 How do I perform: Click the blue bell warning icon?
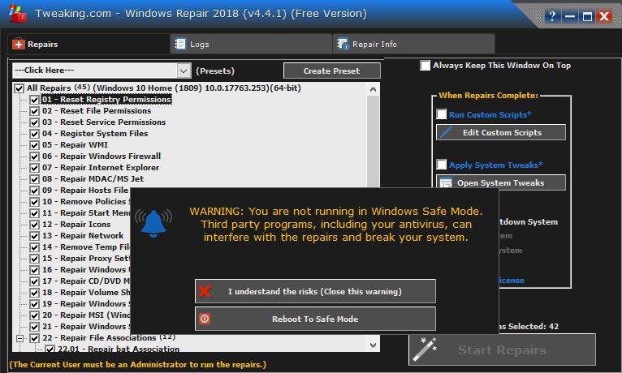pos(153,224)
